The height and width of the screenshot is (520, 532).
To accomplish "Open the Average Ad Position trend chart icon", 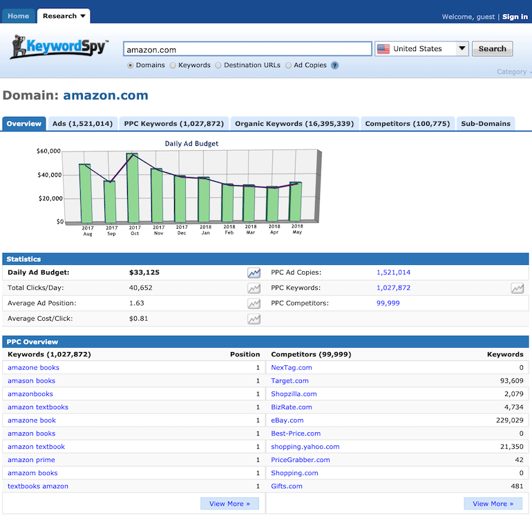I will point(254,304).
